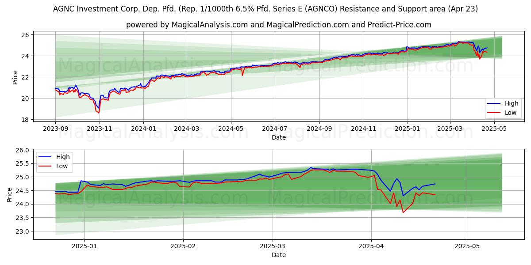Screen dimensions: 531x265
Task: Click the 20 y-axis tick, top chart
Action: click(25, 98)
